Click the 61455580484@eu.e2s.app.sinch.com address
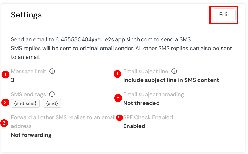 pos(104,39)
